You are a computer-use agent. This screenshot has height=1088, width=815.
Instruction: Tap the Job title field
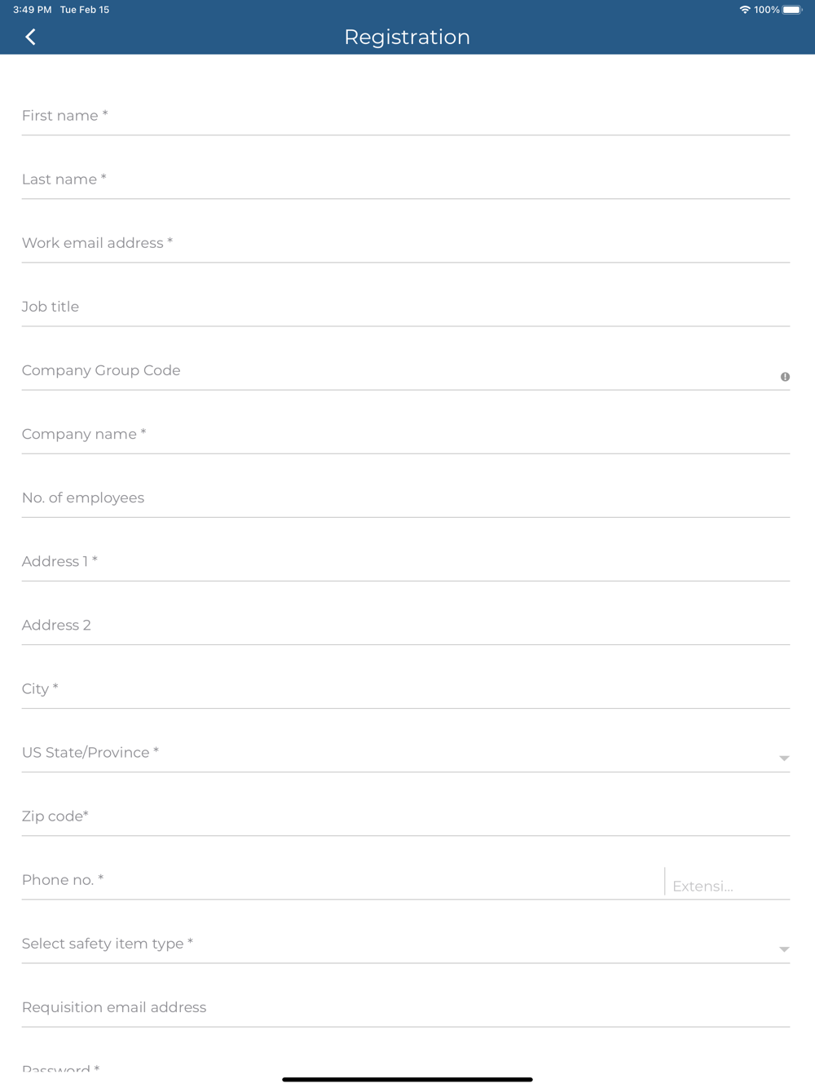click(405, 307)
